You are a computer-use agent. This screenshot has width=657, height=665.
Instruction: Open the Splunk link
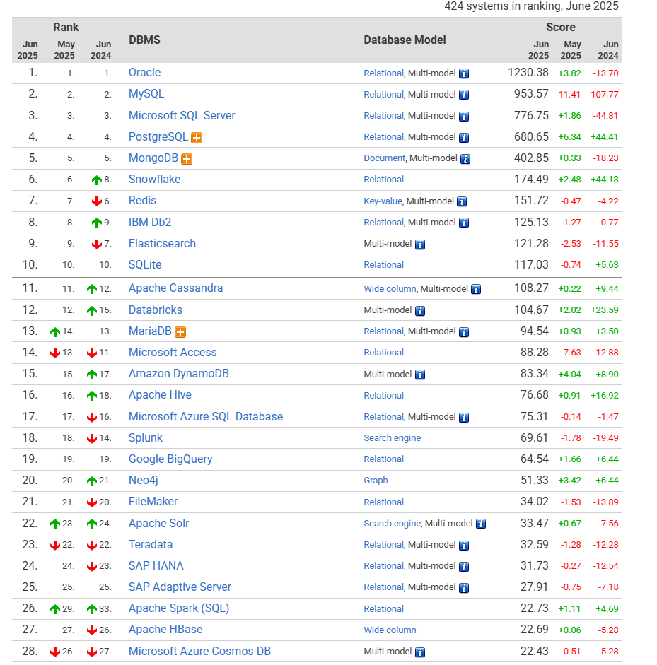pos(146,438)
